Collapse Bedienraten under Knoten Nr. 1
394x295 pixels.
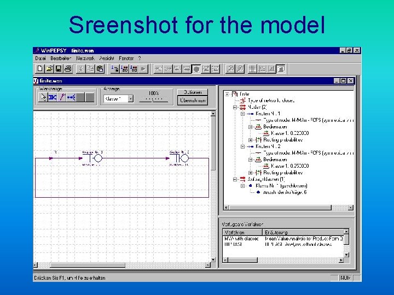click(251, 127)
